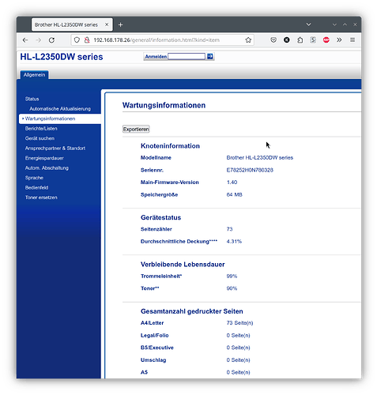Click the browser back arrow

(x=25, y=40)
